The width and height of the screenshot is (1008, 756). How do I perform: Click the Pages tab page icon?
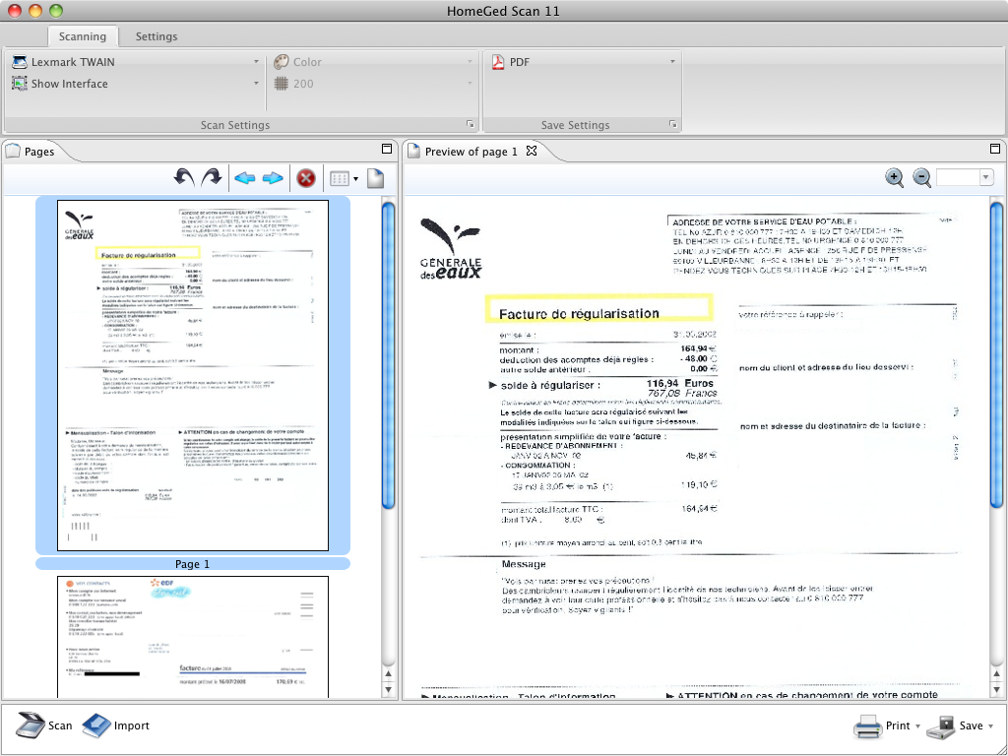(13, 151)
